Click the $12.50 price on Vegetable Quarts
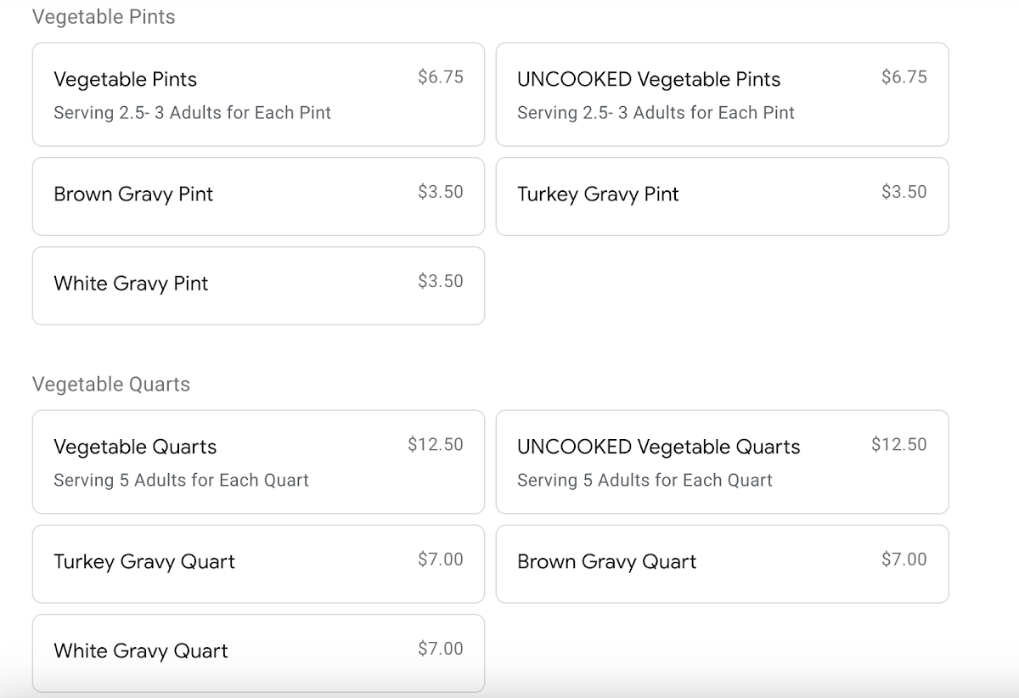The width and height of the screenshot is (1019, 698). click(436, 445)
